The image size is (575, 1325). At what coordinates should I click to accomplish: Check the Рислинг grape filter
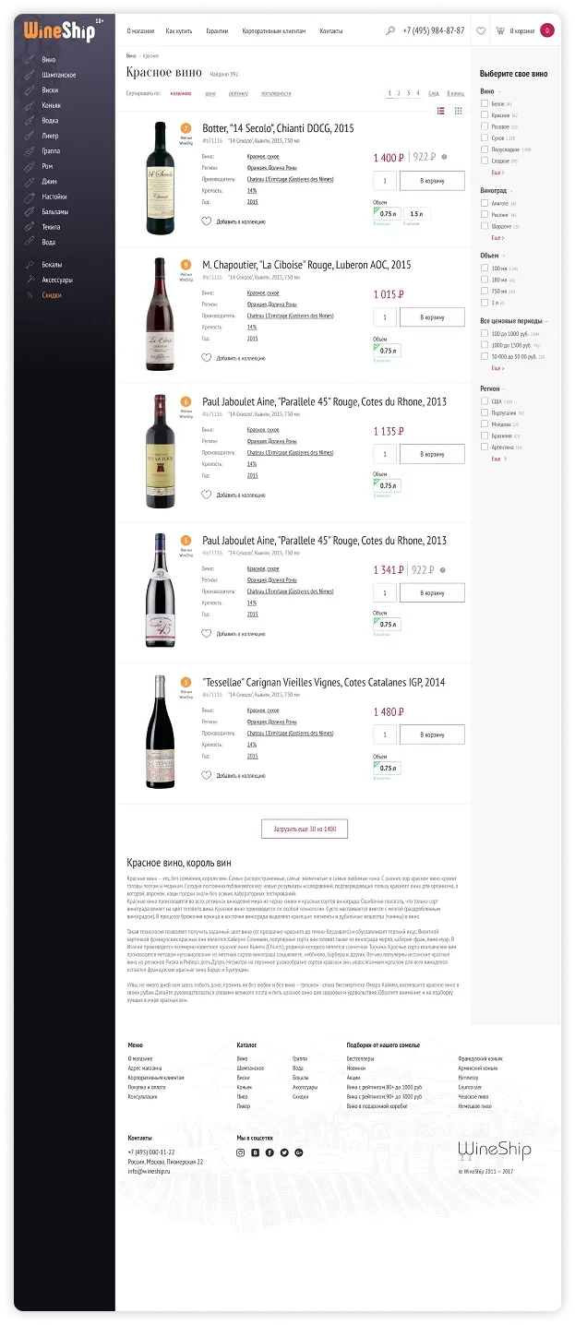(485, 215)
